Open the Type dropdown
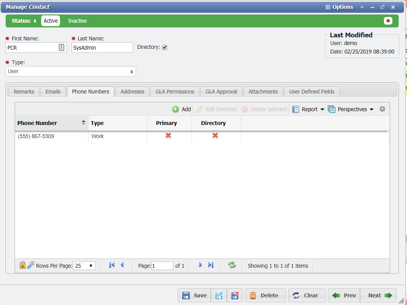Image resolution: width=407 pixels, height=305 pixels. click(71, 72)
